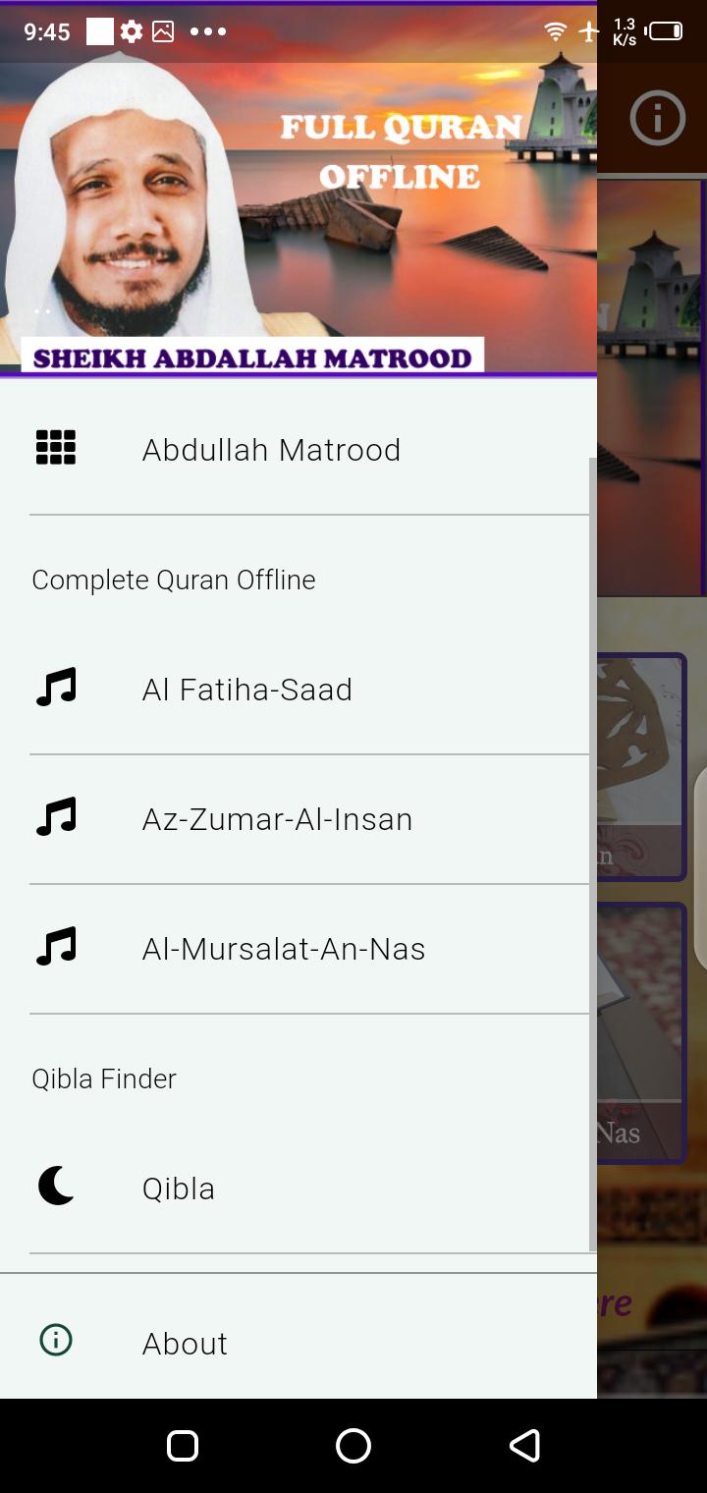This screenshot has height=1493, width=707.
Task: Tap the music note icon beside Az-Zumar-Al-Insan
Action: click(x=56, y=817)
